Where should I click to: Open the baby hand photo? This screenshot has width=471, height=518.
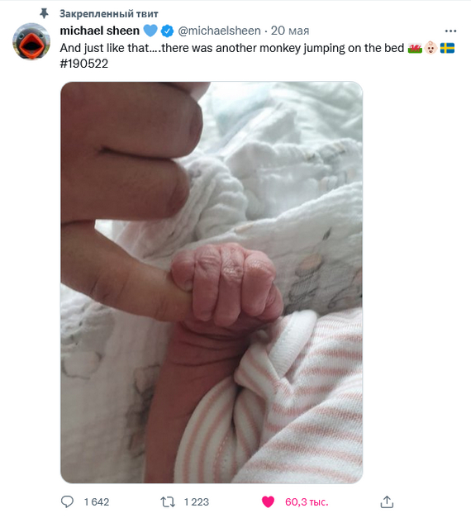212,283
